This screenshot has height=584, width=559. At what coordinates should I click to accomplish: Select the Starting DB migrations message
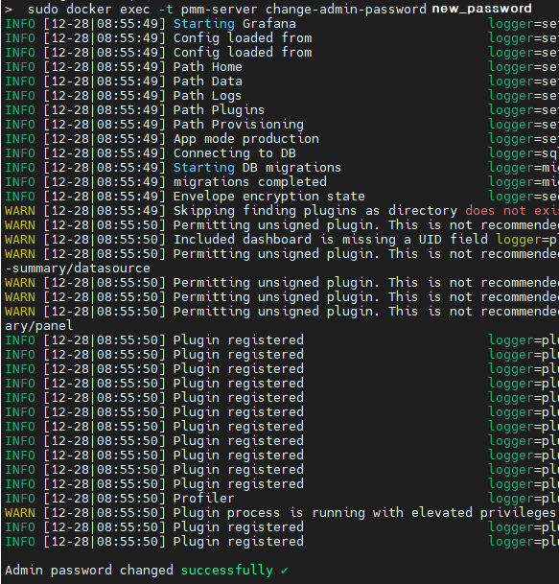[257, 168]
